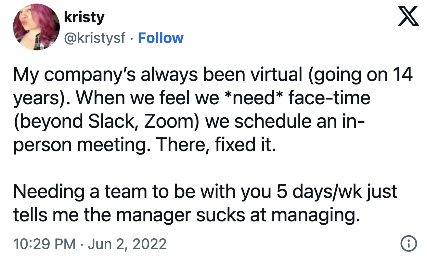The image size is (427, 262).
Task: Click the Jun 2, 2022 date
Action: tap(127, 244)
